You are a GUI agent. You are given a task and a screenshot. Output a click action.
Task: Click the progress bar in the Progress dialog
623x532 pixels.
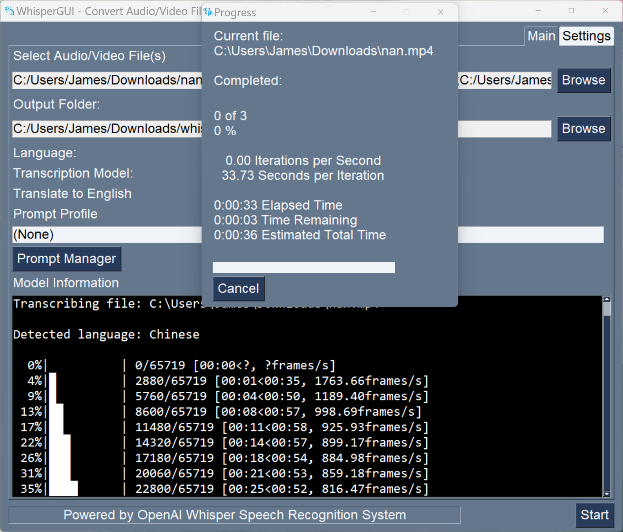tap(303, 267)
